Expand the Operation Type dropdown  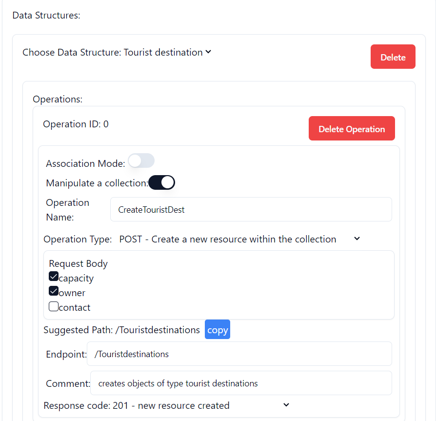[239, 239]
